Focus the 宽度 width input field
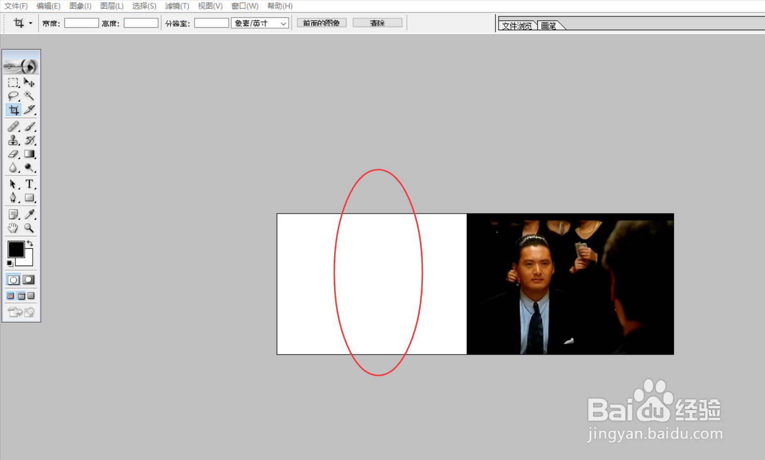765x460 pixels. click(x=82, y=23)
